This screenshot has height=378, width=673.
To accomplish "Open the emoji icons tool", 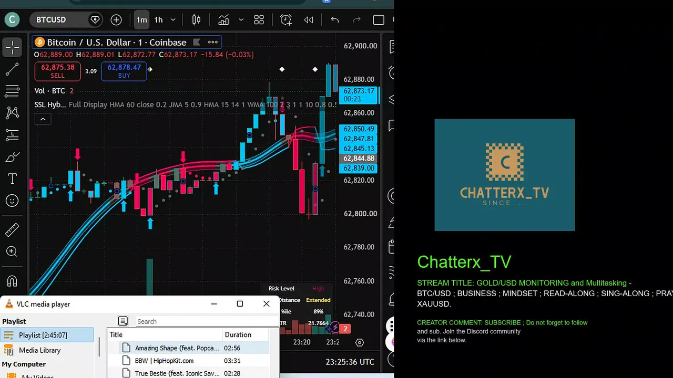I will 12,201.
